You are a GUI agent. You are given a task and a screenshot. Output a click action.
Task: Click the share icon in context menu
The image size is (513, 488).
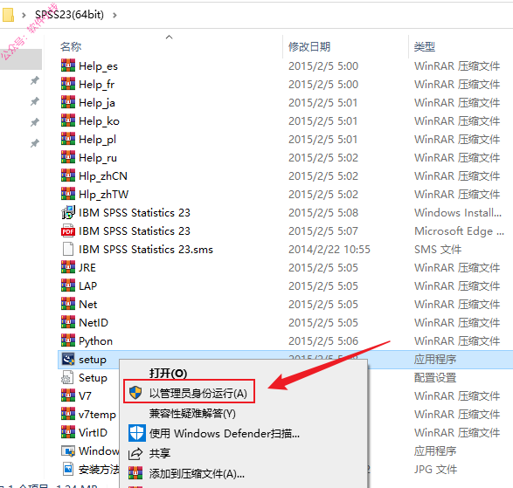[x=135, y=454]
